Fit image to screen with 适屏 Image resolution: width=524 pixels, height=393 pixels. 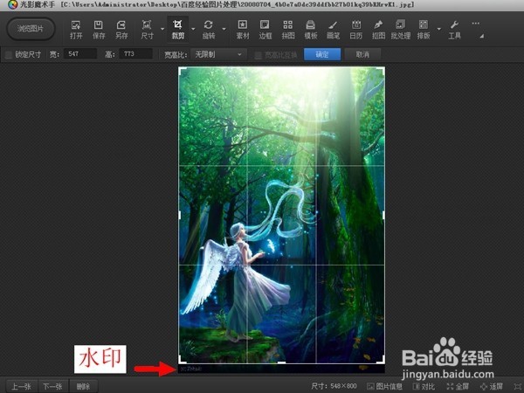click(491, 386)
